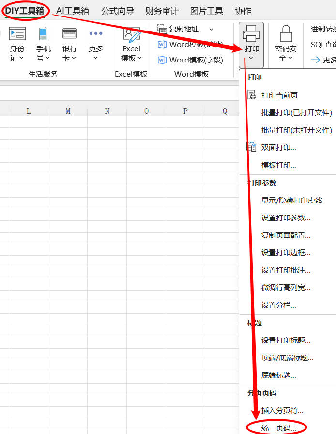The width and height of the screenshot is (336, 434).
Task: Open the 更多 three-dots icon in 生活服务
Action: coord(96,34)
